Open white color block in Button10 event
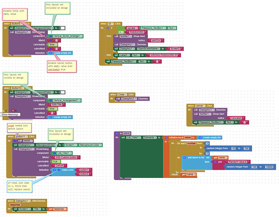 point(63,92)
